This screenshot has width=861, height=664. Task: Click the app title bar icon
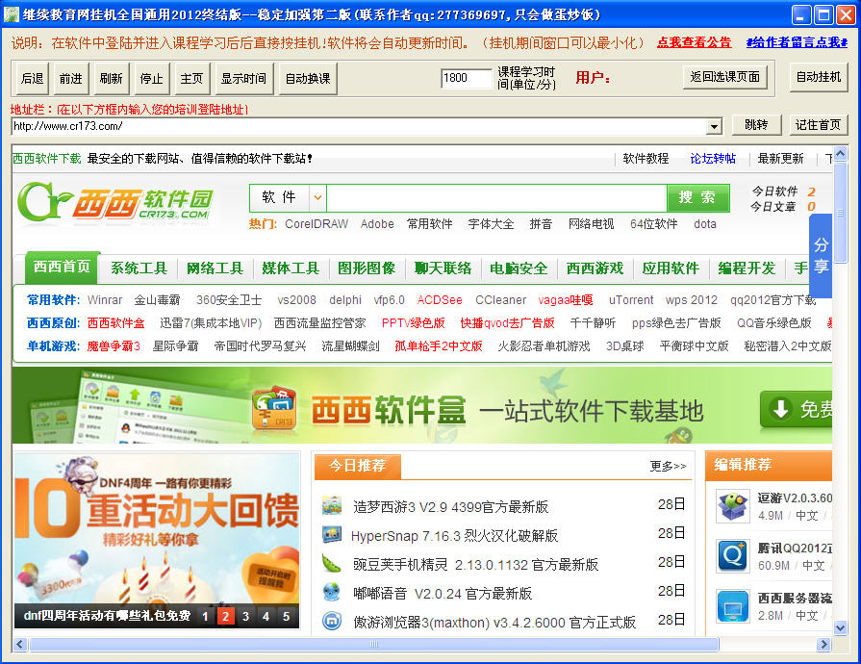point(11,14)
